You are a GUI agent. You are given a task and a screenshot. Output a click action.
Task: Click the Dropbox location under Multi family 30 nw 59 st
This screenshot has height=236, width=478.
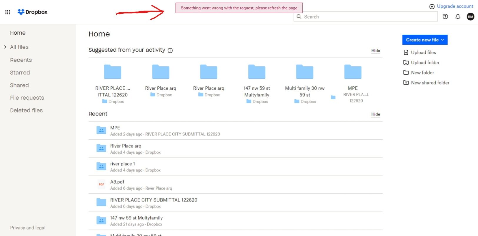coord(308,102)
